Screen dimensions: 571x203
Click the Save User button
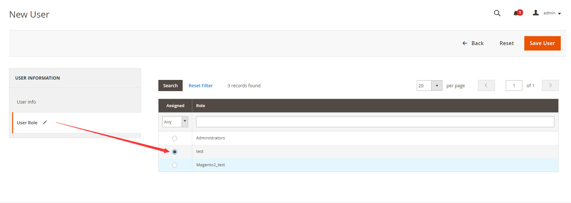(x=542, y=43)
